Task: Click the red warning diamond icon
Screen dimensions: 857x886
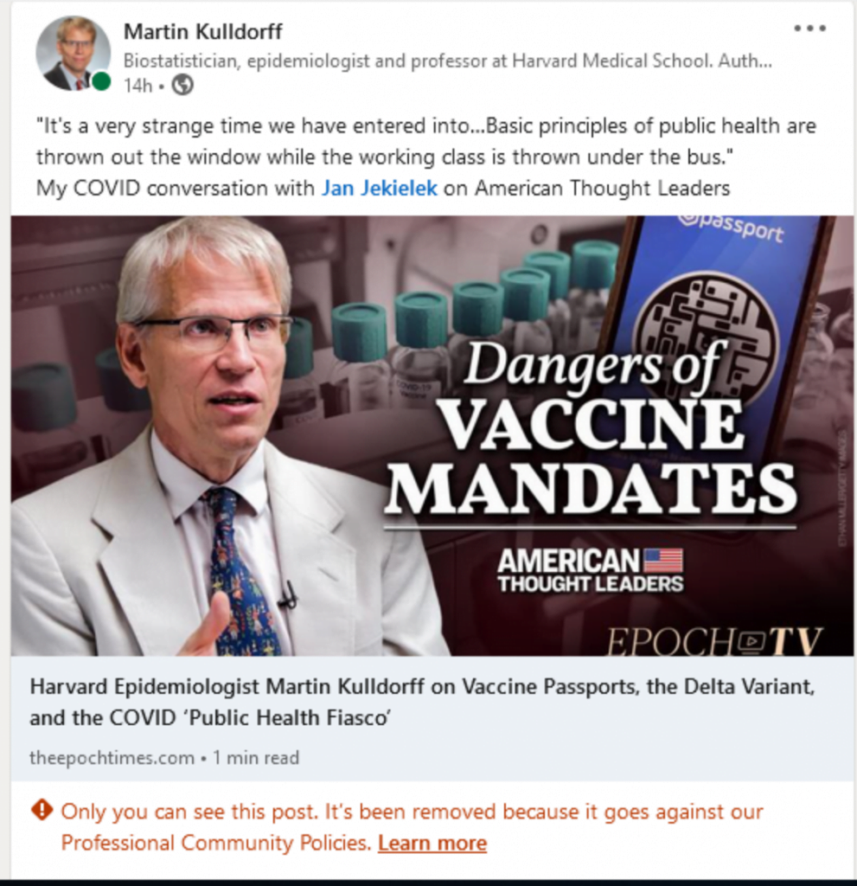Action: 42,810
